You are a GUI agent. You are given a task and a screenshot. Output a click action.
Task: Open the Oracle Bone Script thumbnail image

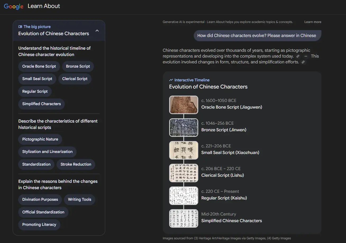pyautogui.click(x=184, y=105)
